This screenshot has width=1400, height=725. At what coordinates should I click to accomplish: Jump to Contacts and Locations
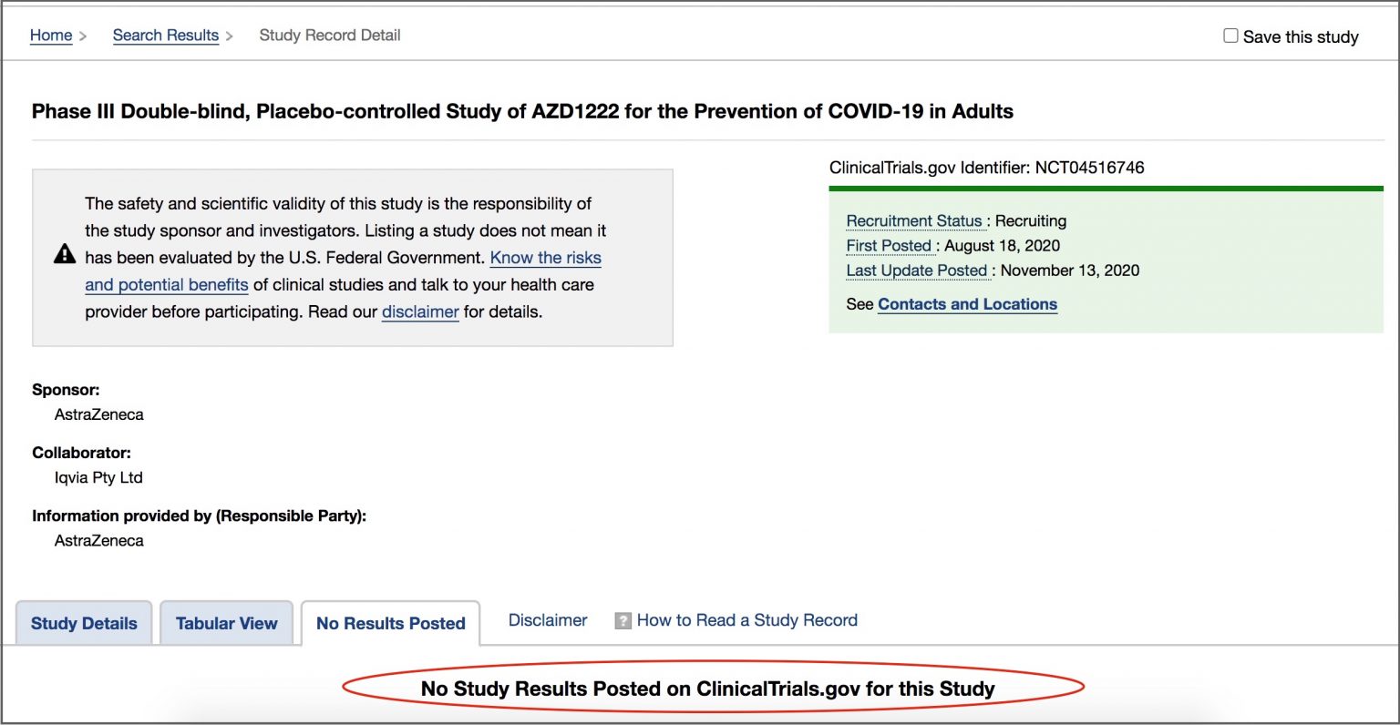coord(967,304)
